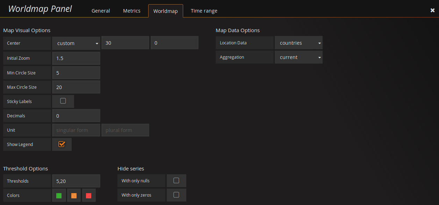Check the With only zeros option
This screenshot has height=205, width=439.
click(177, 195)
